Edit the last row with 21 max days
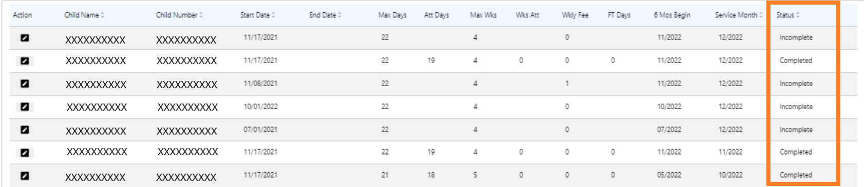 coord(25,176)
